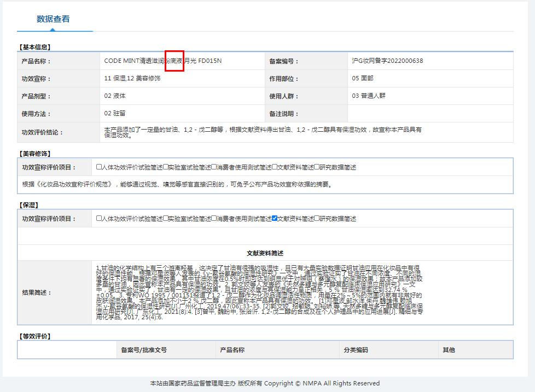Uncheck 文献资料简述 under 保湿

(x=275, y=219)
